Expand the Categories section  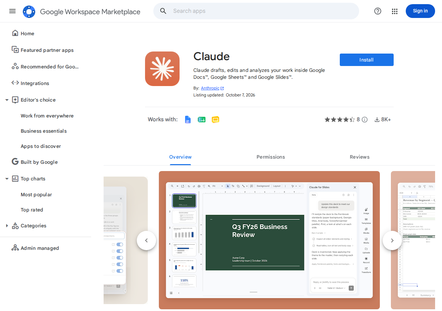tap(7, 226)
